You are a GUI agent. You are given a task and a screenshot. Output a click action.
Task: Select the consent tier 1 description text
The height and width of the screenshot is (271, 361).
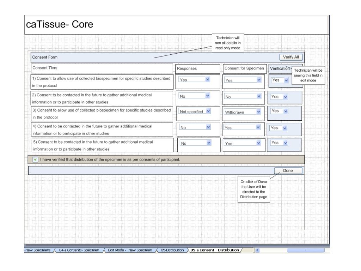click(x=102, y=82)
